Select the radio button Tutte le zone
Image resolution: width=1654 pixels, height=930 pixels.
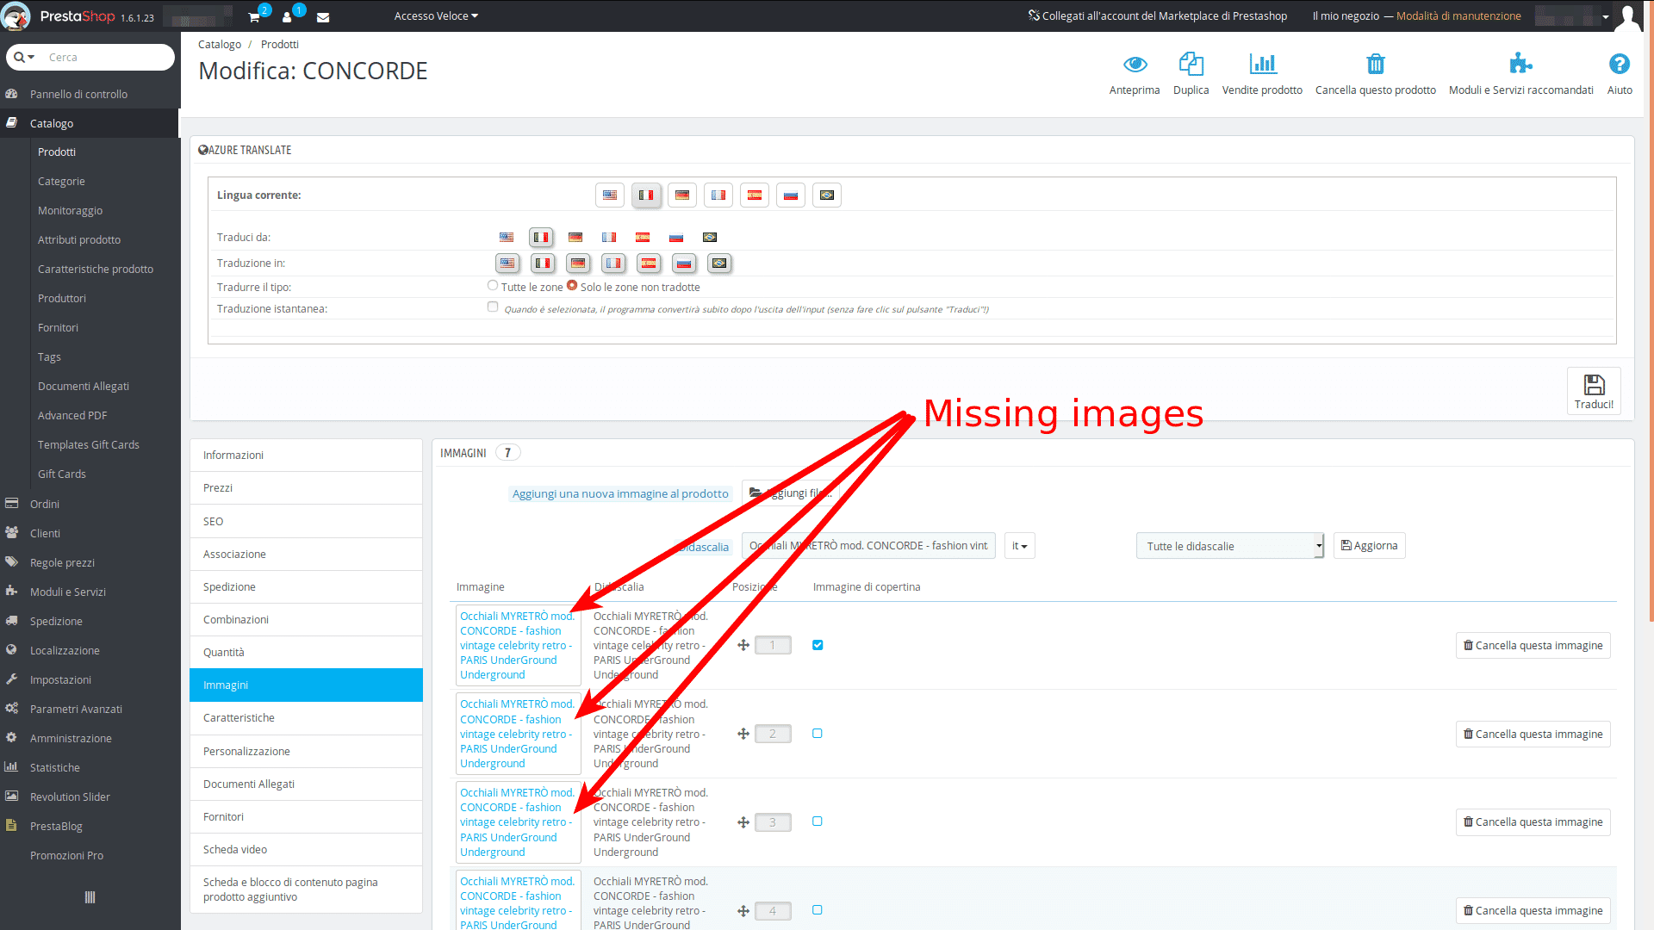coord(492,285)
